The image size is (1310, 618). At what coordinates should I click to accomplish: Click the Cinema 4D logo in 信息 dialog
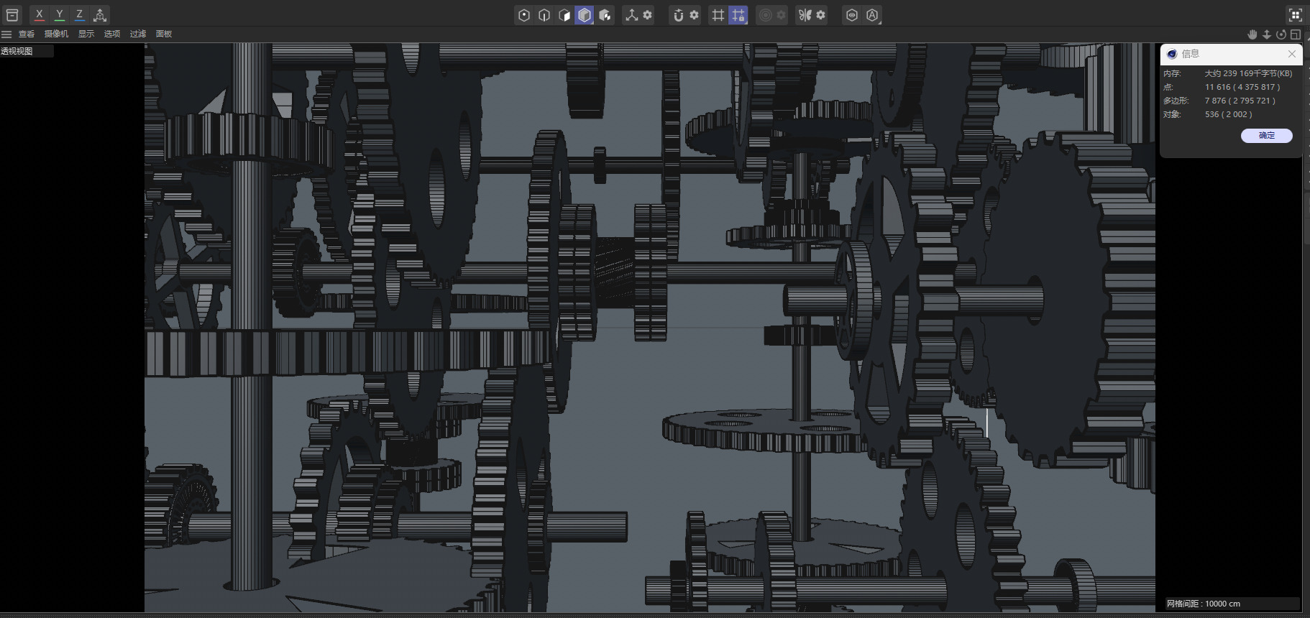(1172, 54)
